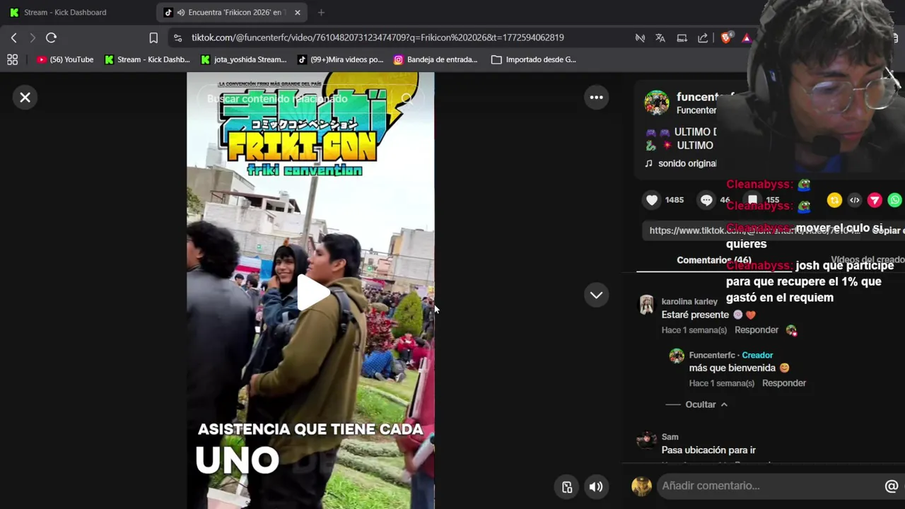Image resolution: width=905 pixels, height=509 pixels.
Task: Open the apps grid in the bookmarks bar
Action: (12, 59)
